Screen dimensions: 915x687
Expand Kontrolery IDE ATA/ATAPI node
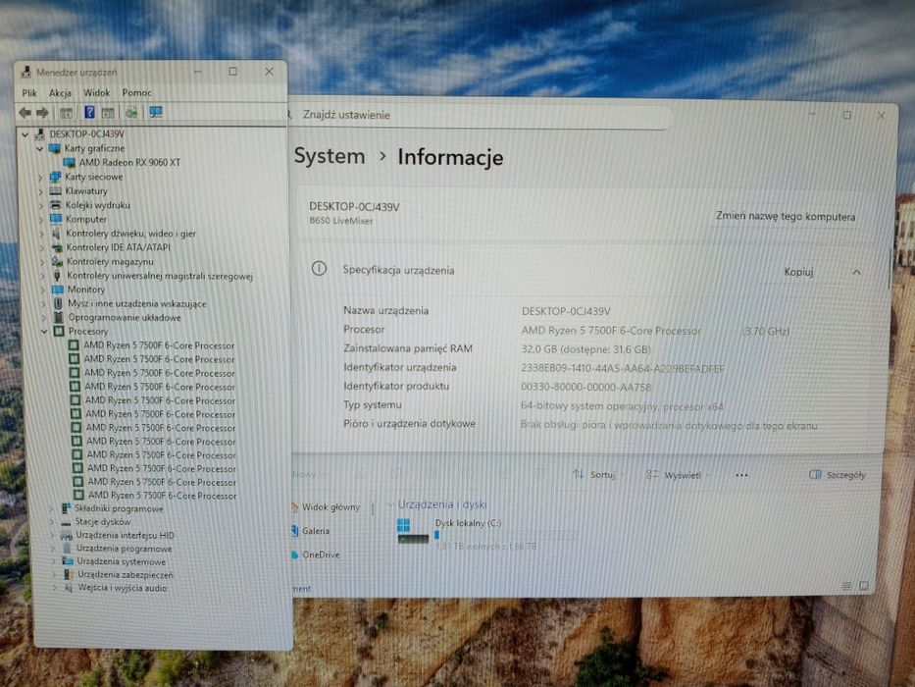pos(41,247)
